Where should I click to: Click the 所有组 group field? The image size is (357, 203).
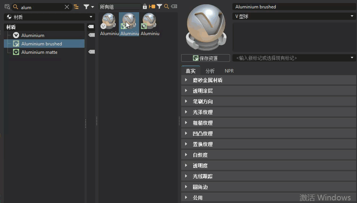[x=120, y=7]
